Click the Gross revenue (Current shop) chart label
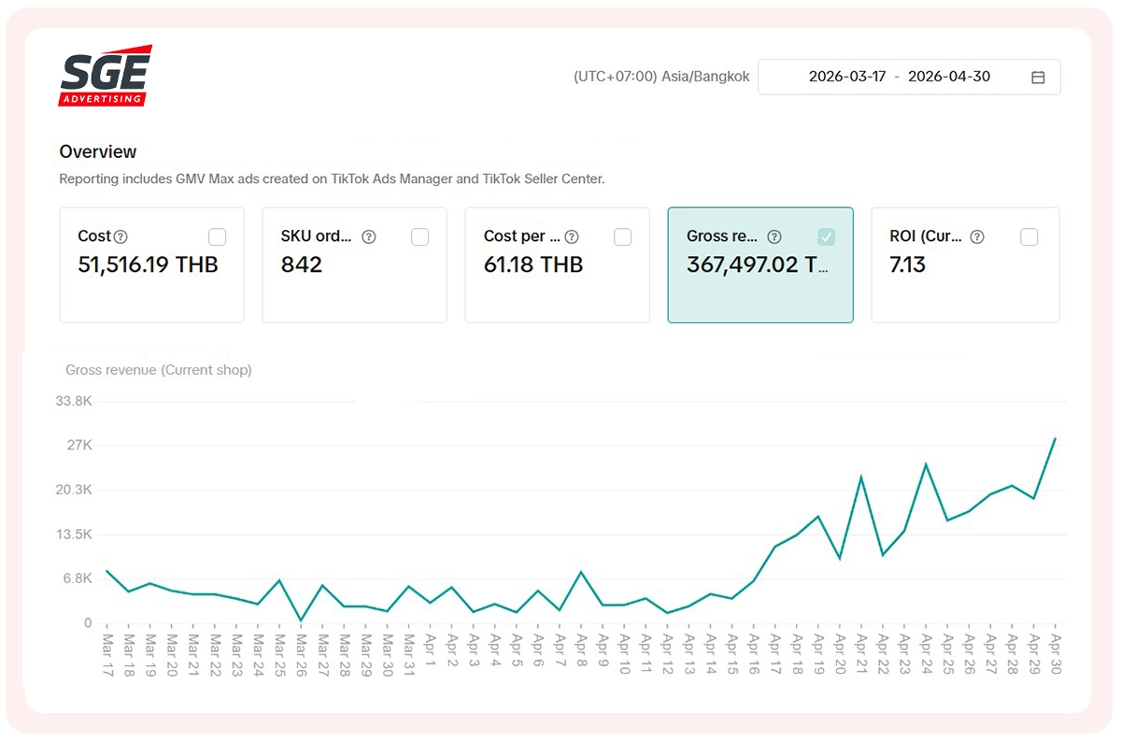This screenshot has height=741, width=1121. click(159, 370)
